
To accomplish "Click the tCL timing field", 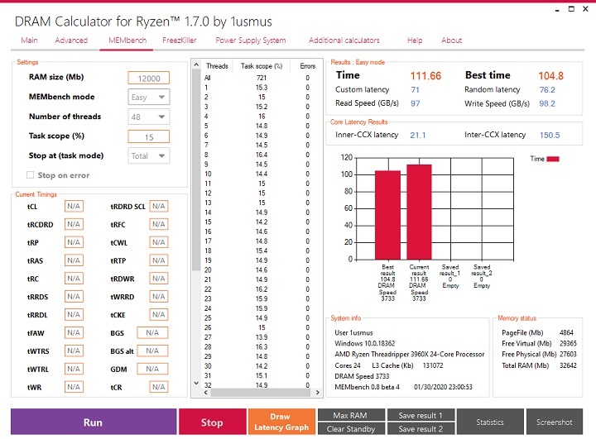I will 74,206.
